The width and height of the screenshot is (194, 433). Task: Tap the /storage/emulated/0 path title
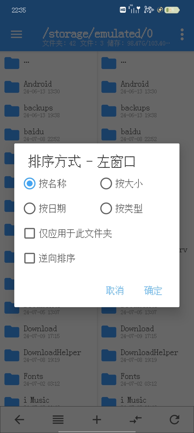click(98, 34)
